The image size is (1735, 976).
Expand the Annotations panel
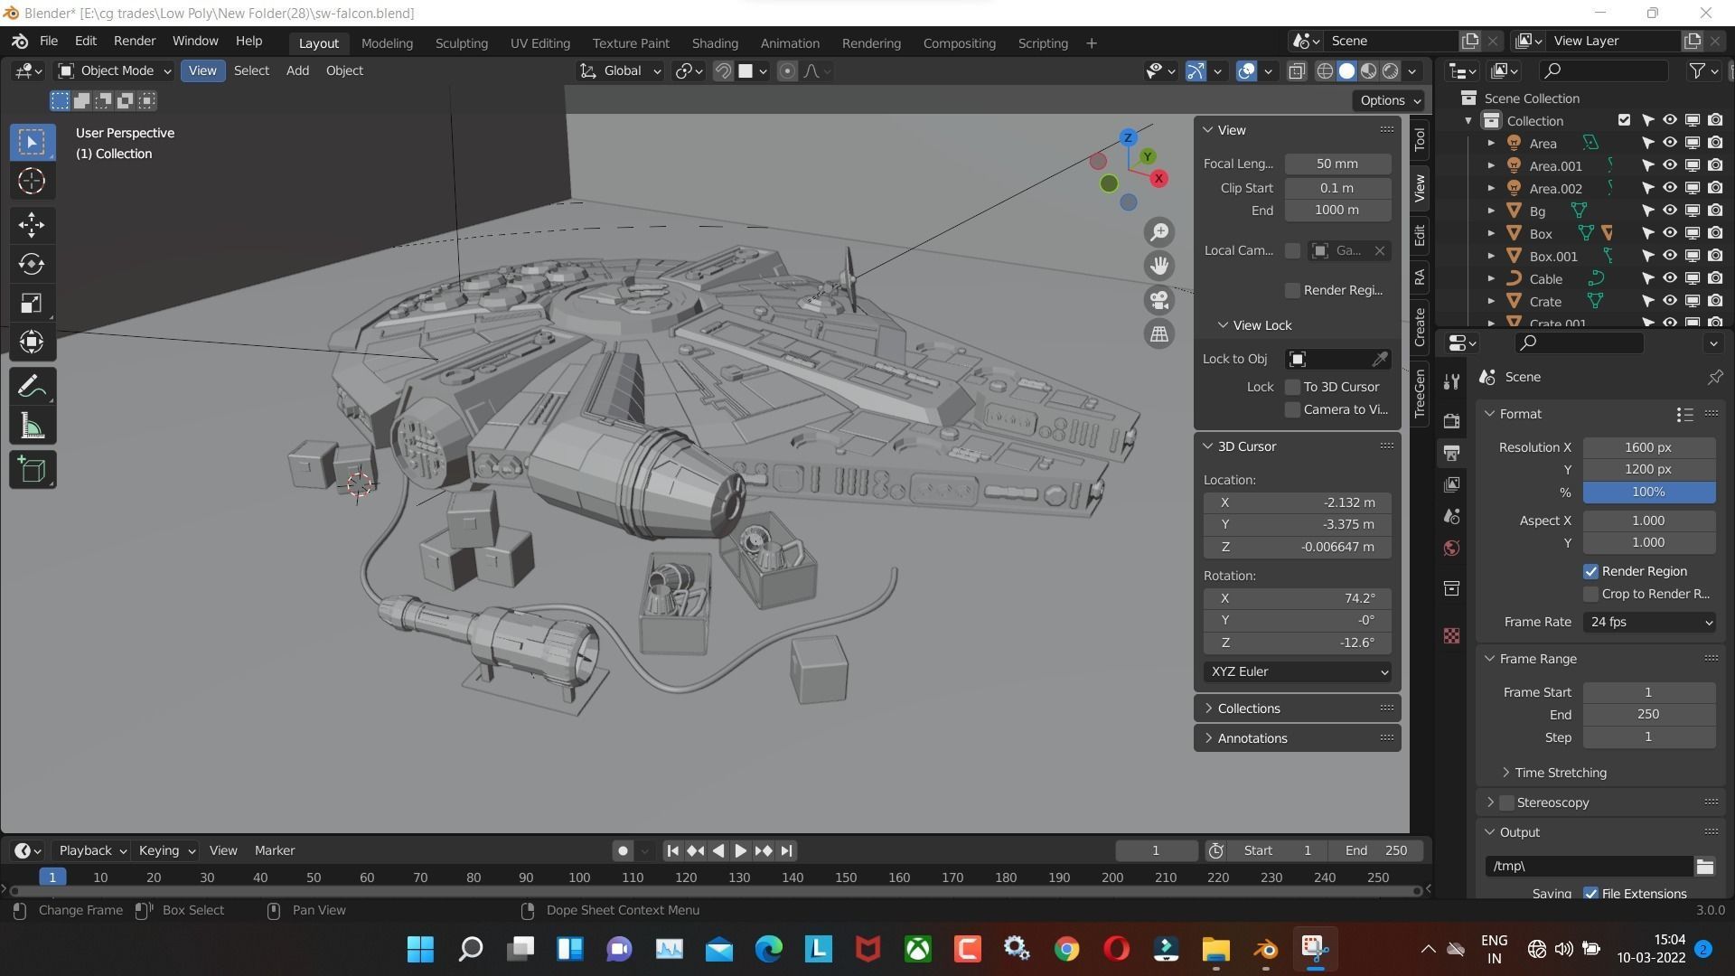(1251, 738)
